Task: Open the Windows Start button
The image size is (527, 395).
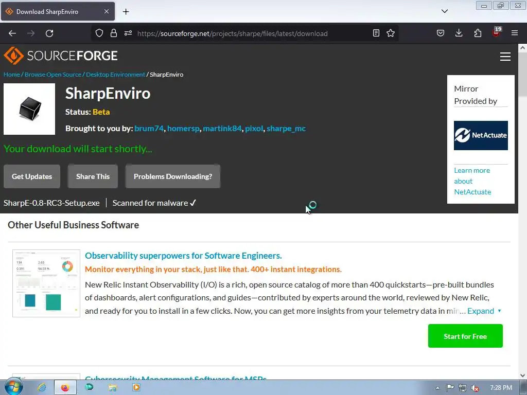Action: click(x=13, y=388)
